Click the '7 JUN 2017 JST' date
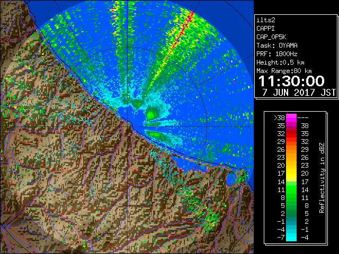This screenshot has width=339, height=254. (x=299, y=92)
